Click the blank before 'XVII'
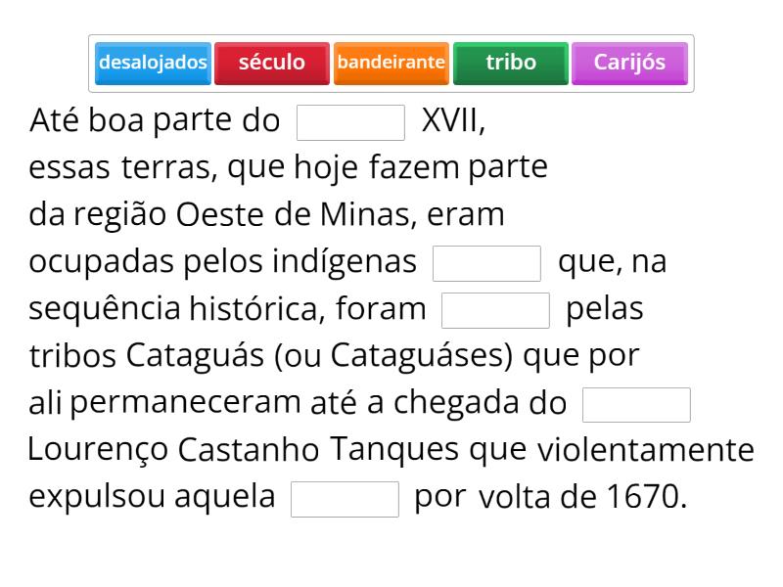The width and height of the screenshot is (783, 587). 350,122
